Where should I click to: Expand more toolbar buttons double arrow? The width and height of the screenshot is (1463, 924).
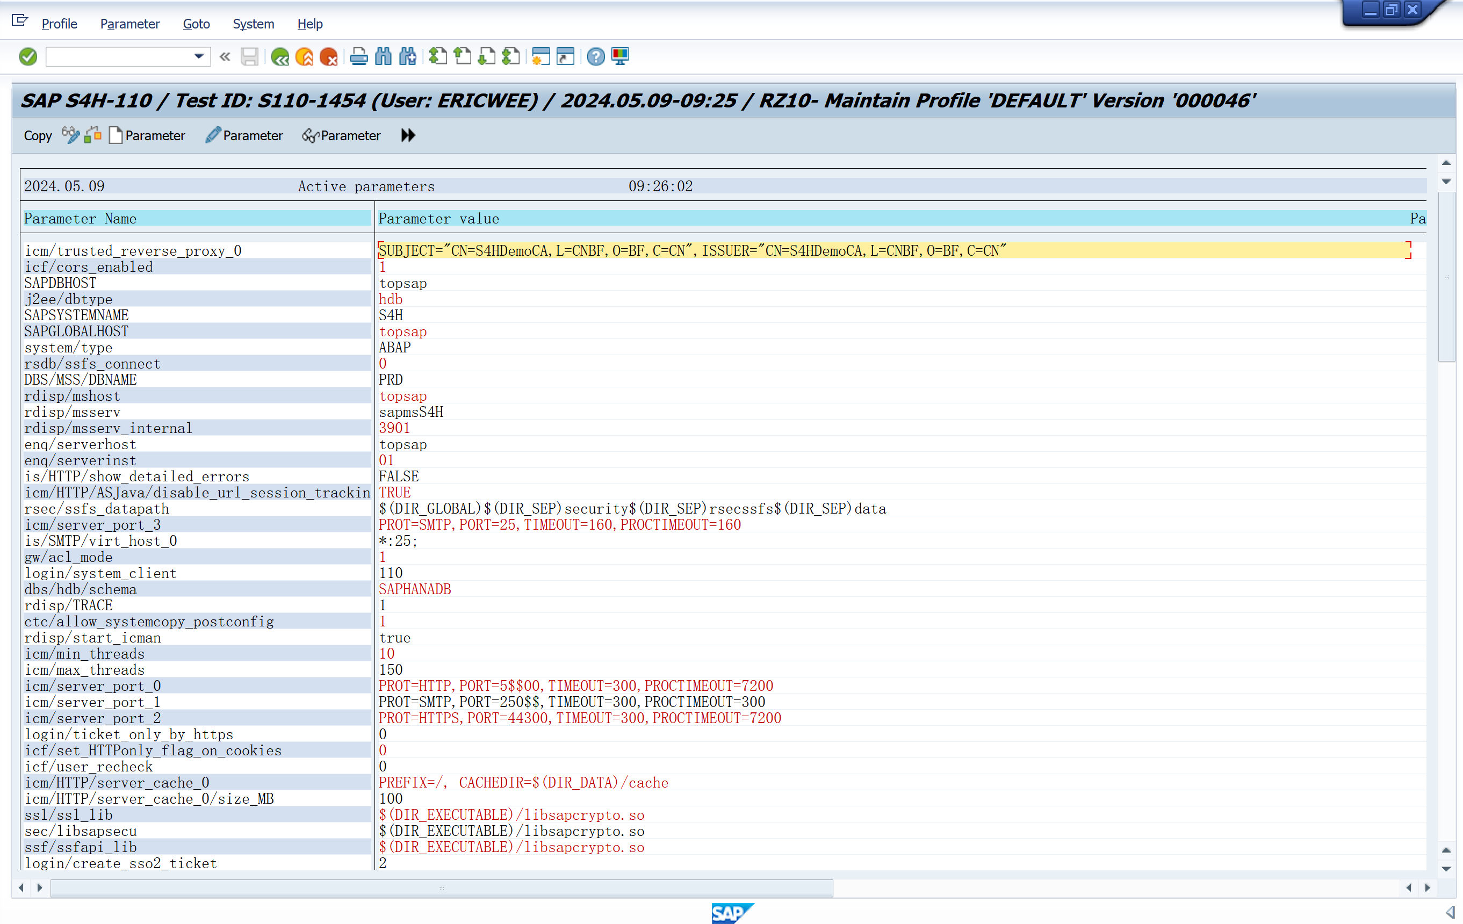[408, 135]
